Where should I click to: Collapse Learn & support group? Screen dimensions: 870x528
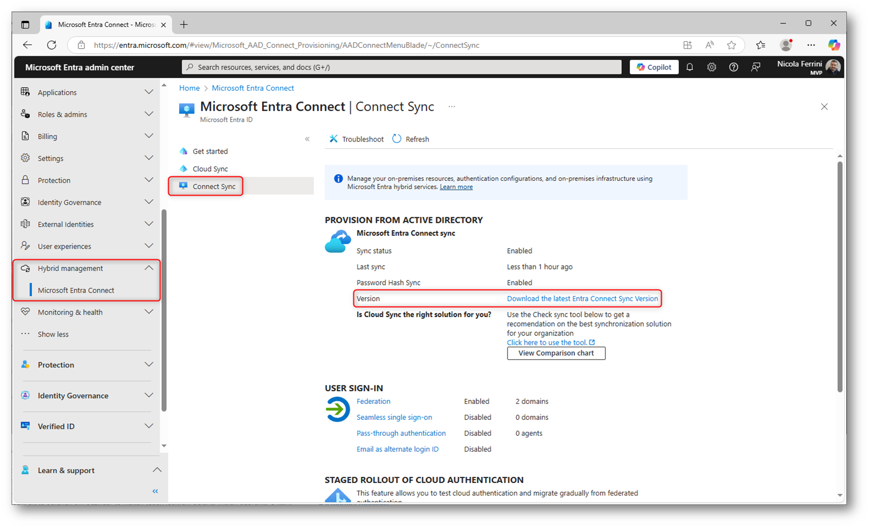[91, 470]
